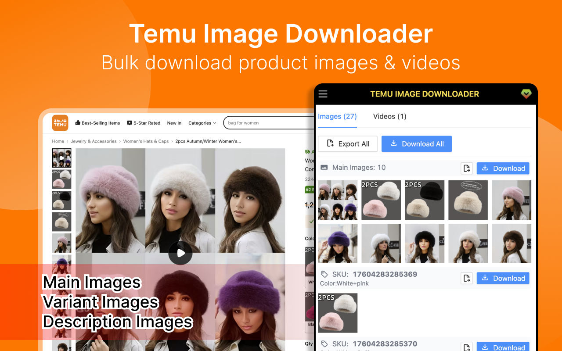
Task: Open the Jewelry & Accessories breadcrumb
Action: pos(94,141)
